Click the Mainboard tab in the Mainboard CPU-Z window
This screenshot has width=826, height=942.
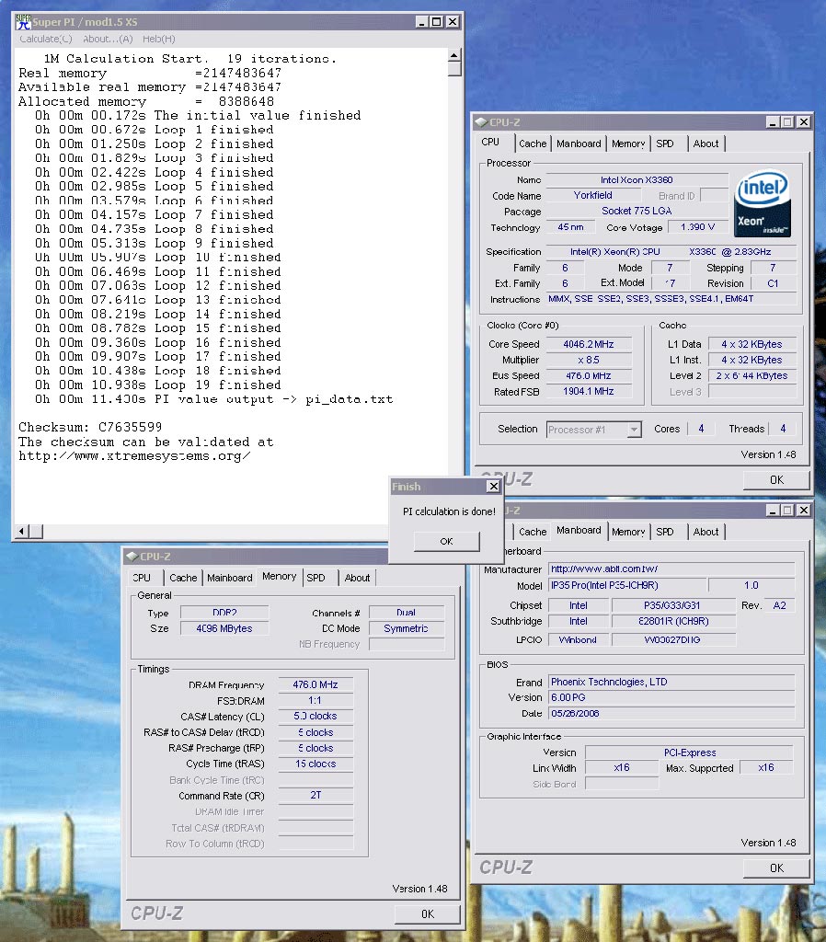579,531
